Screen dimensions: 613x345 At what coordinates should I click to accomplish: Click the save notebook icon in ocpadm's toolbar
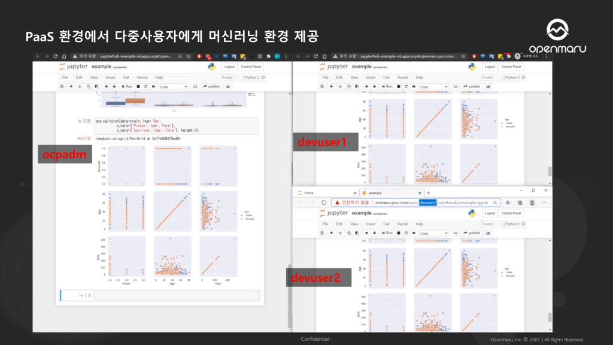(62, 85)
